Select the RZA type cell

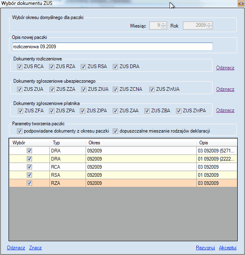click(x=68, y=183)
